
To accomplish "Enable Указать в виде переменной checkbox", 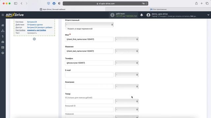I will click(66, 29).
